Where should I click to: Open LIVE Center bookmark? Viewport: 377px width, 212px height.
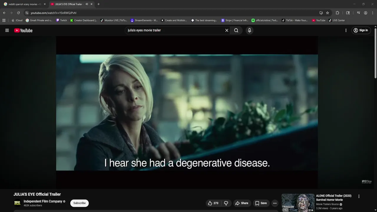[x=337, y=20]
